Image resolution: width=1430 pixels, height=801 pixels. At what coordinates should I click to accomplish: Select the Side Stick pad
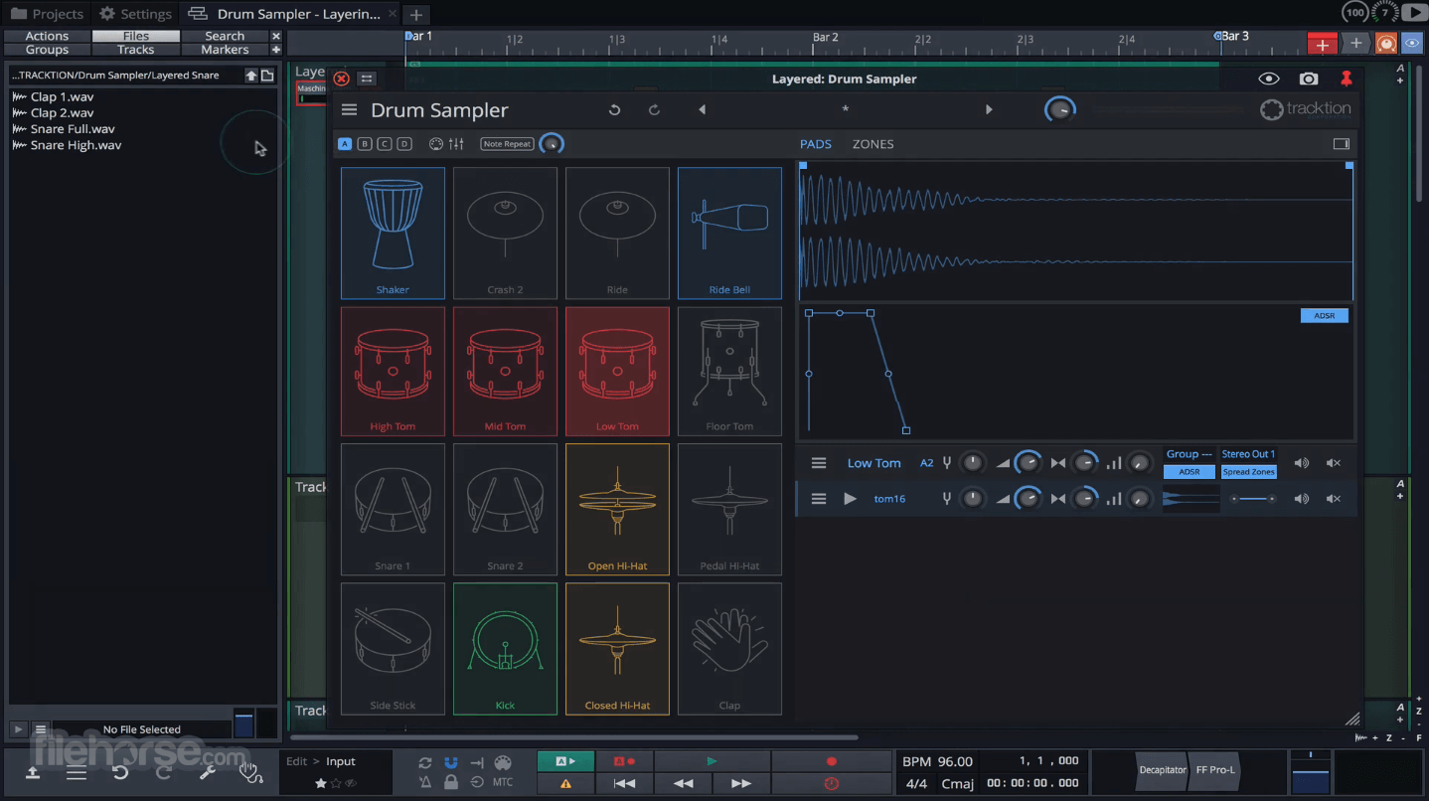(x=393, y=648)
